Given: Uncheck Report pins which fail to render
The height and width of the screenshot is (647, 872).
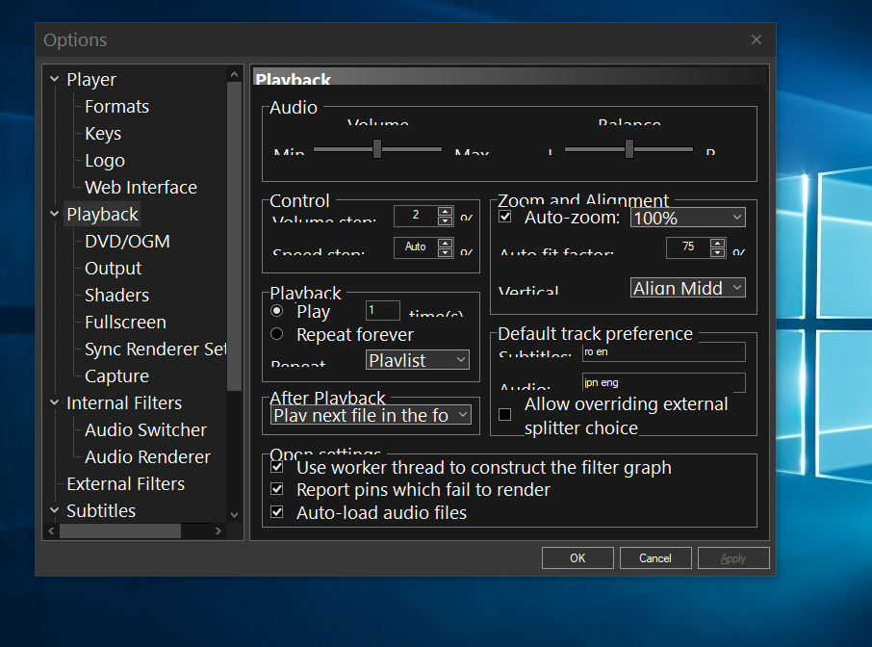Looking at the screenshot, I should click(x=276, y=489).
